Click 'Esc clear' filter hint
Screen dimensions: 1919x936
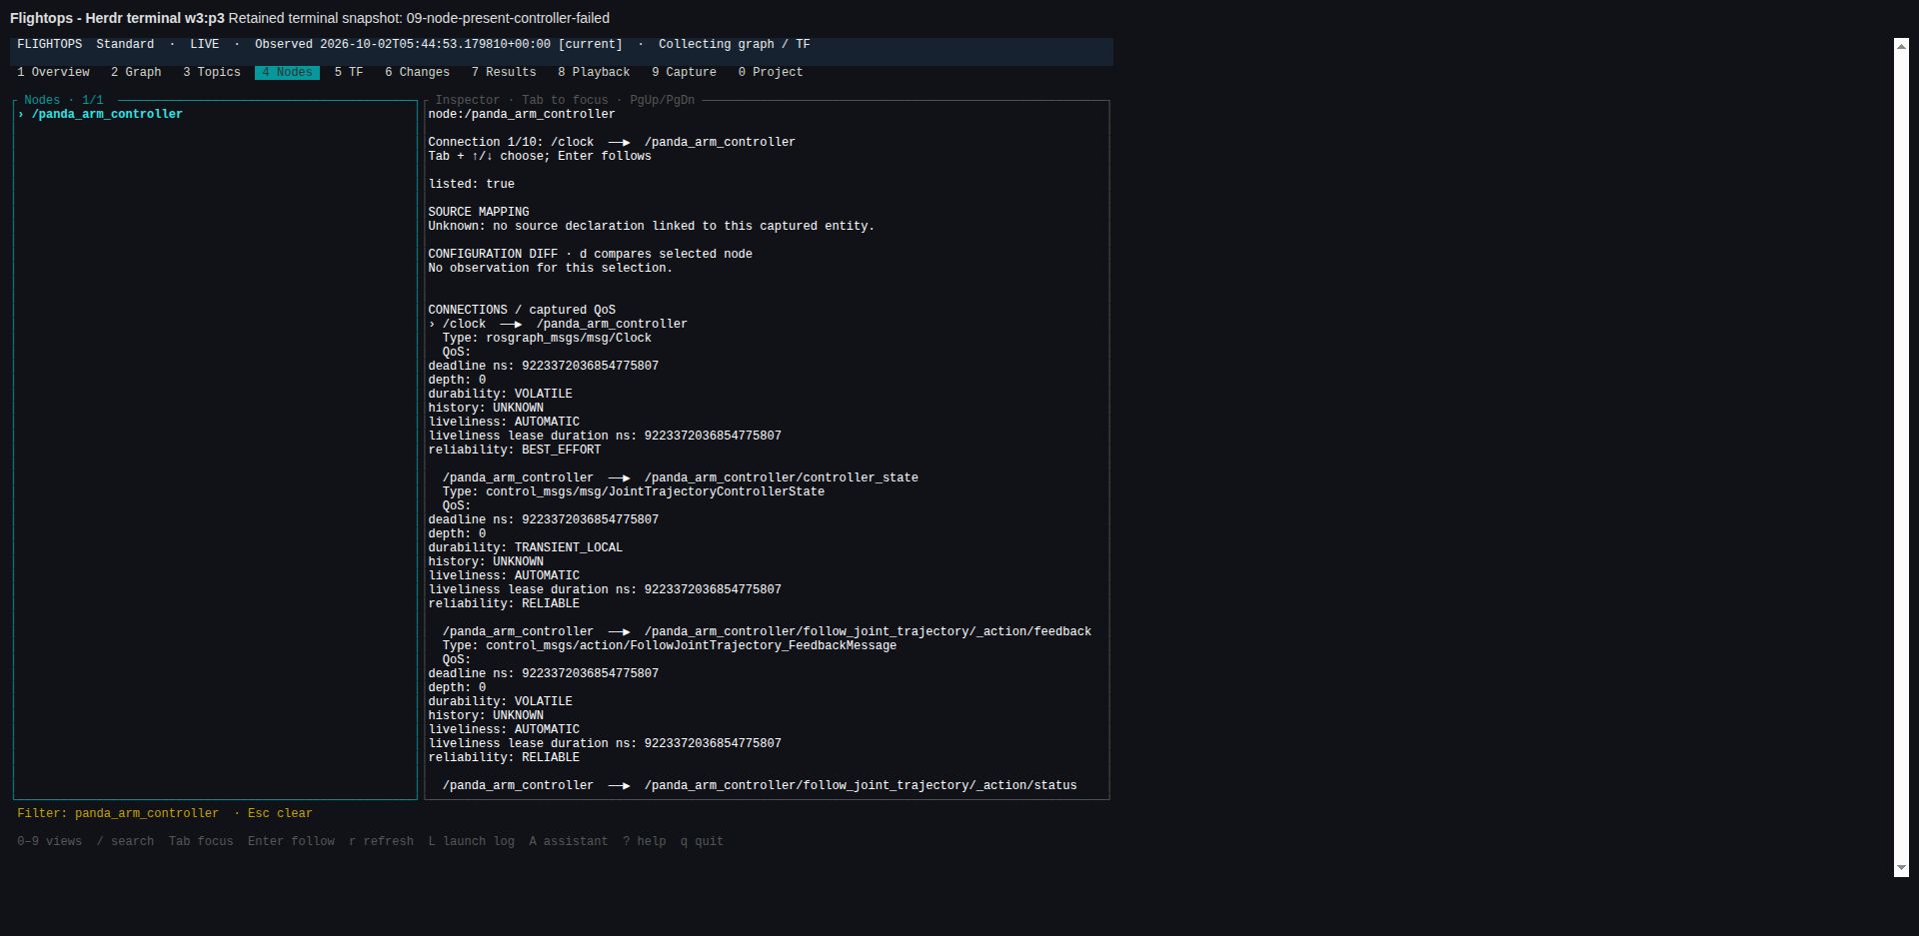[x=280, y=813]
